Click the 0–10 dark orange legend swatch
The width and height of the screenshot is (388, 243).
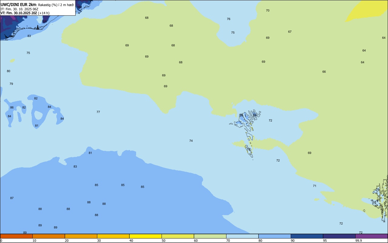(x=16, y=236)
